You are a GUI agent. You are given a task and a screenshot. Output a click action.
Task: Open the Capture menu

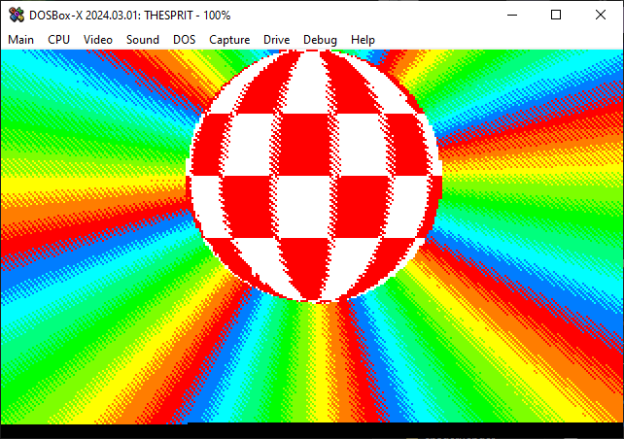(229, 39)
